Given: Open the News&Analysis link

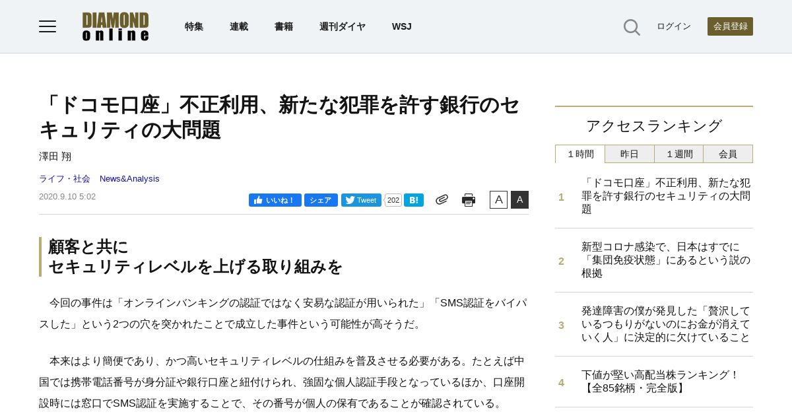Looking at the screenshot, I should 129,178.
